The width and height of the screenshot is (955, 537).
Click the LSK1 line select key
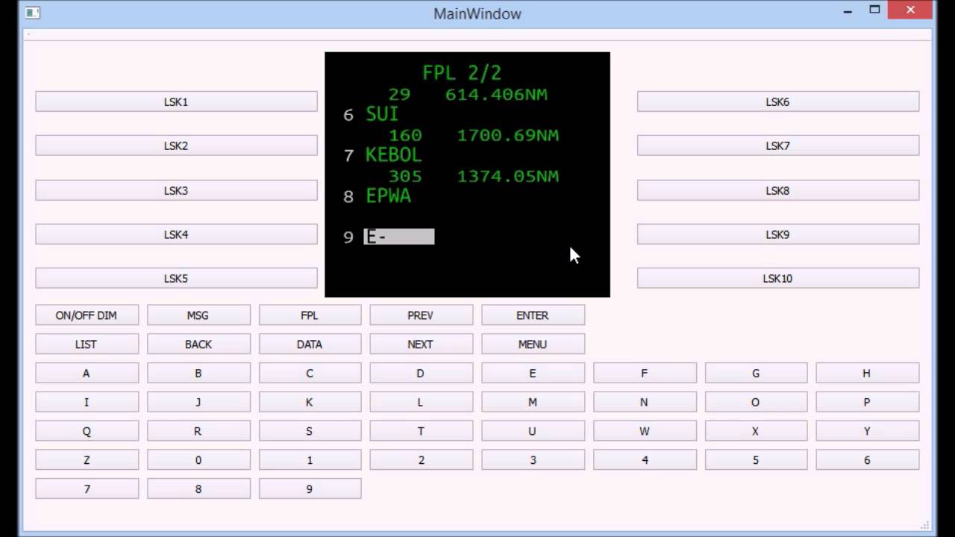tap(176, 101)
